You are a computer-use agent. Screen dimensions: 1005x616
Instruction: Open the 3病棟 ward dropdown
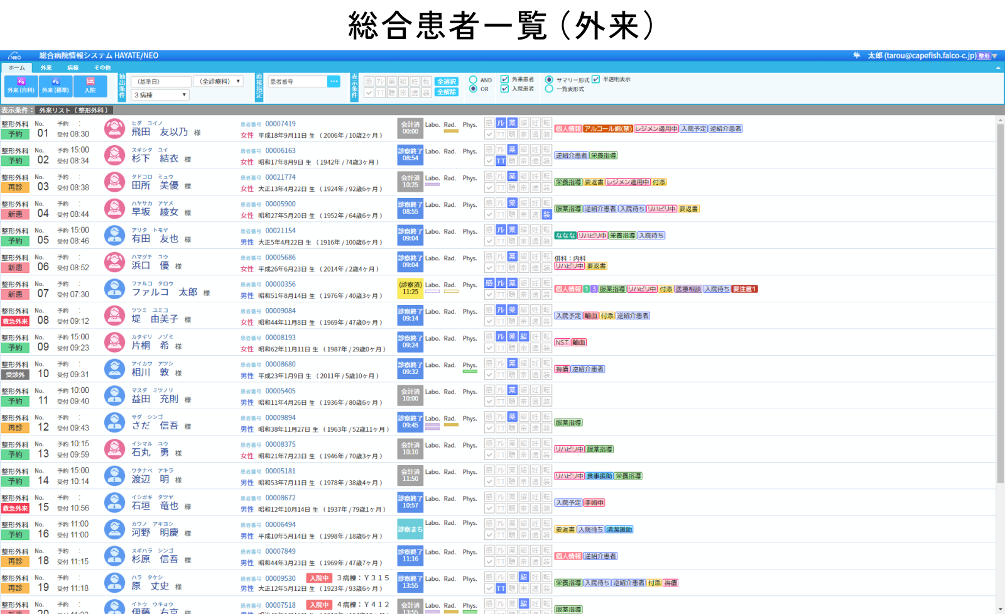coord(161,95)
